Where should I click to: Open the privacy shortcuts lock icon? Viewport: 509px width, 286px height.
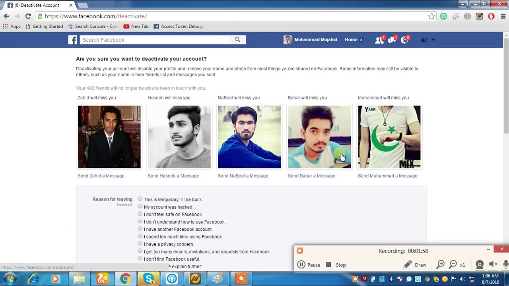tap(424, 40)
